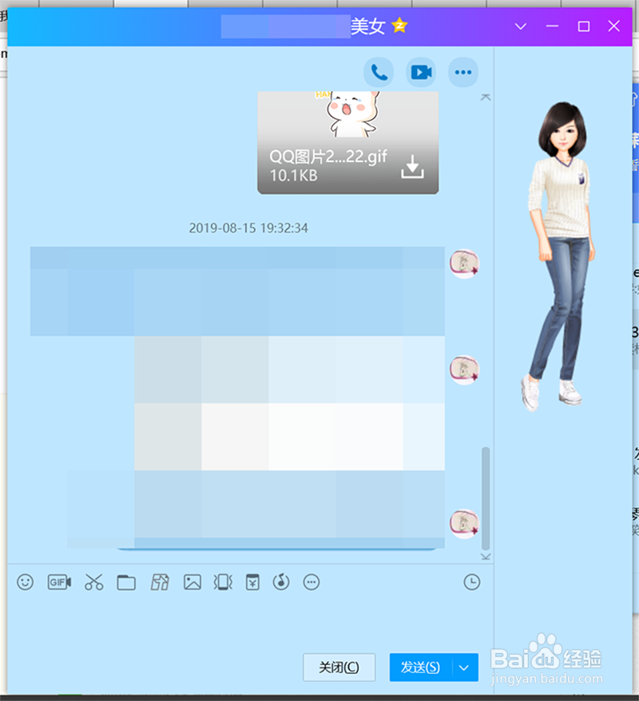Viewport: 639px width, 701px height.
Task: Take a screenshot with the scissors tool
Action: coord(93,582)
